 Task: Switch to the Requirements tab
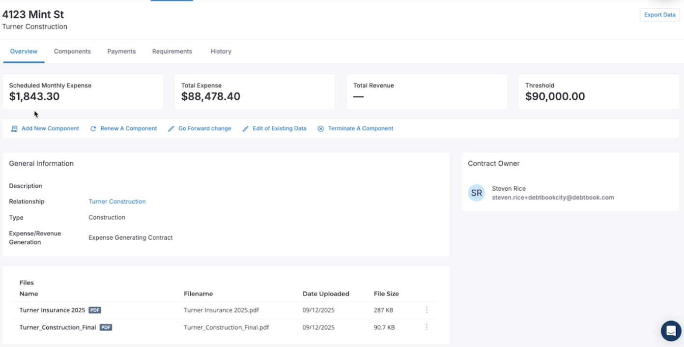coord(172,51)
